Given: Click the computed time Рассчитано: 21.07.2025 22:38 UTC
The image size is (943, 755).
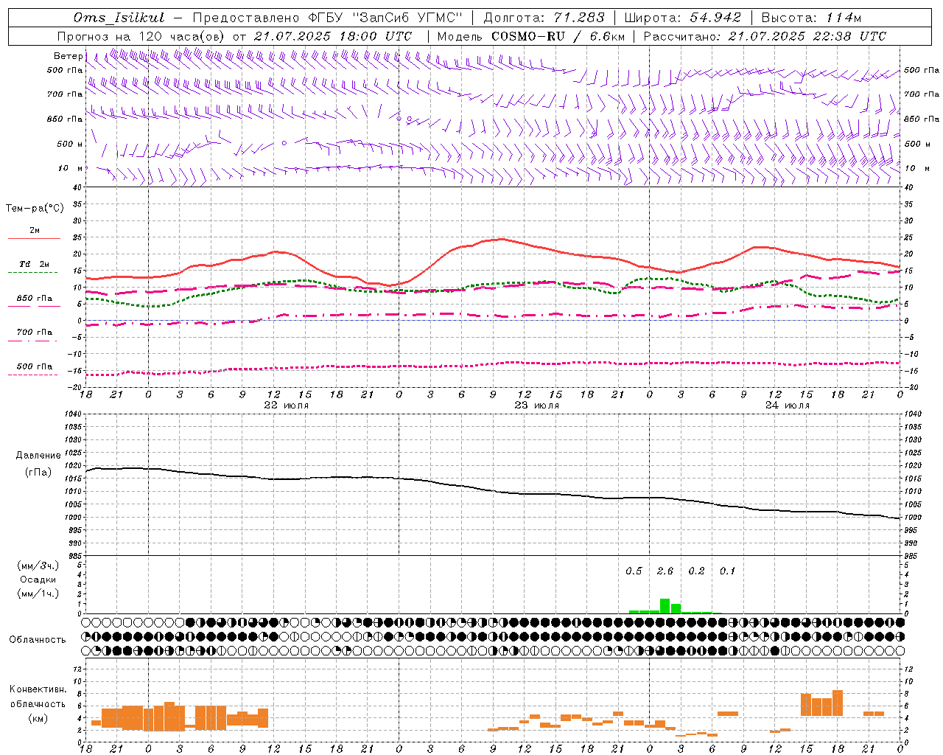Looking at the screenshot, I should click(x=765, y=36).
